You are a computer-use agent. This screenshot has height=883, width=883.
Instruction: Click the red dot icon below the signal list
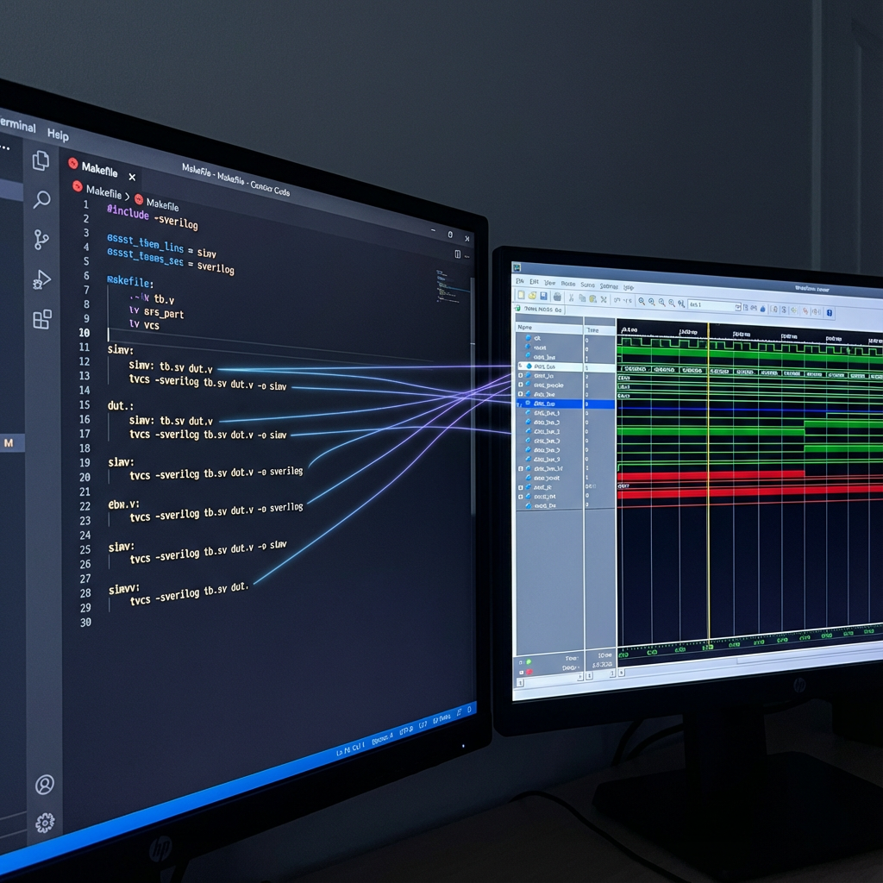coord(529,672)
